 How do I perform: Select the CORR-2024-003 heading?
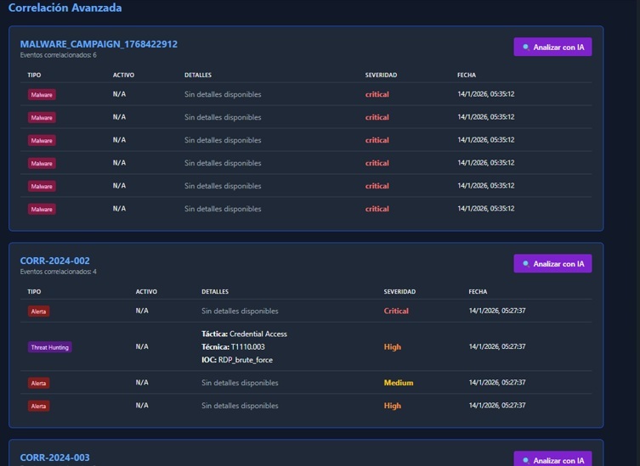[x=54, y=458]
